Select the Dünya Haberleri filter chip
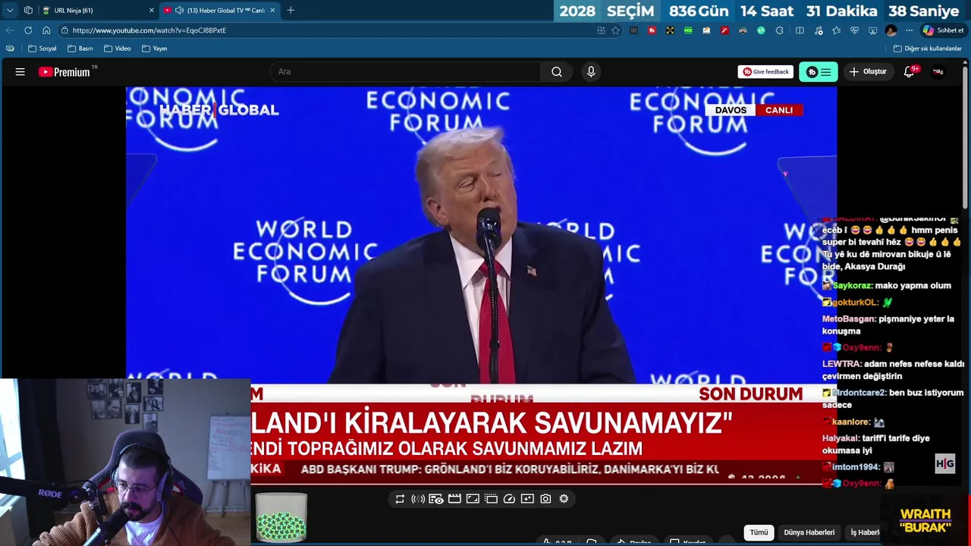The height and width of the screenshot is (546, 971). 809,532
